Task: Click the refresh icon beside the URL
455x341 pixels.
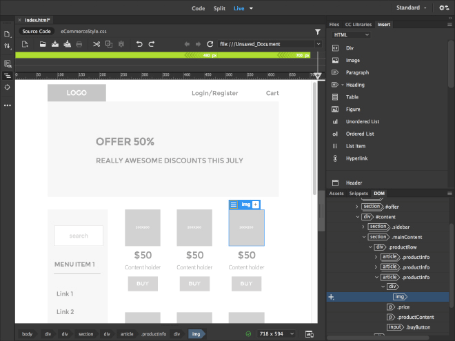Action: [210, 44]
